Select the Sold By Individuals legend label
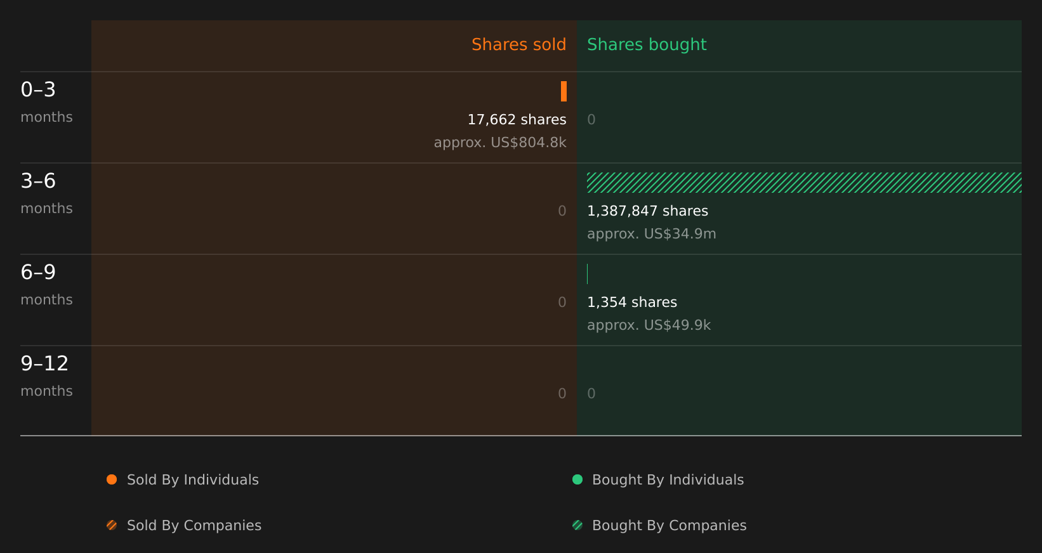Screen dimensions: 1042x553 click(x=193, y=480)
